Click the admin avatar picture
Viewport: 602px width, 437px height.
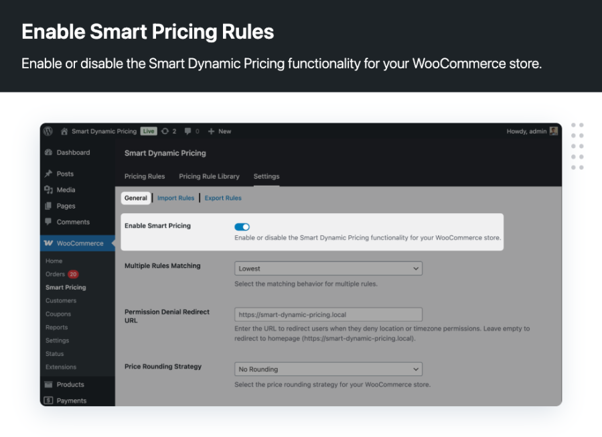pyautogui.click(x=553, y=131)
